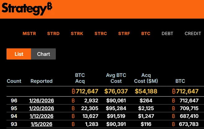This screenshot has width=204, height=129.
Task: Open the STRF tab
Action: (124, 33)
